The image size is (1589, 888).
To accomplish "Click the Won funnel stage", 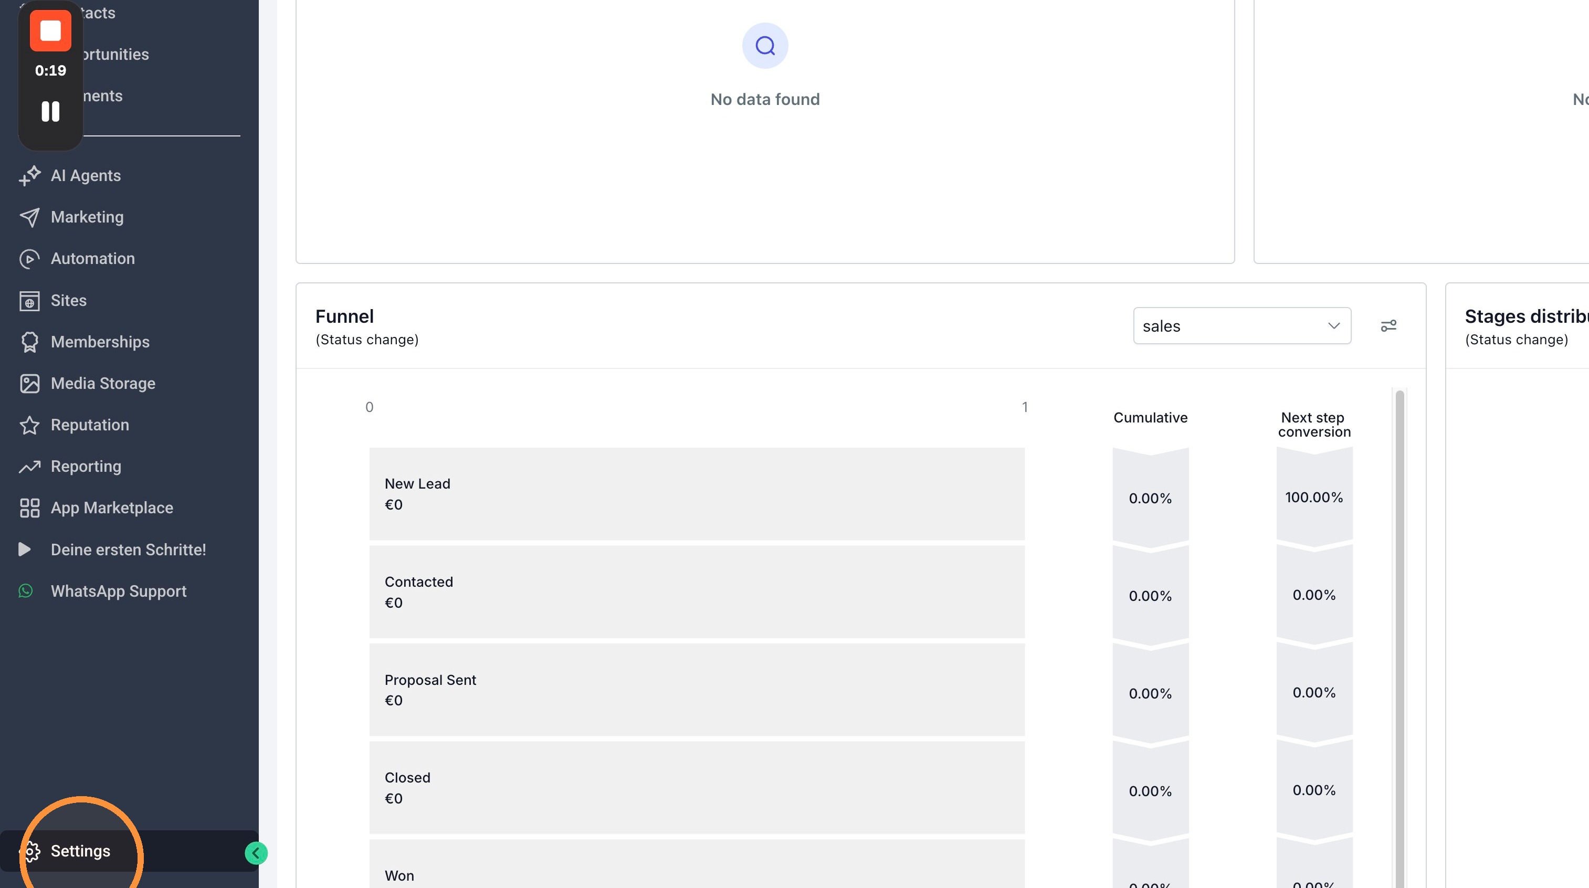I will (697, 864).
